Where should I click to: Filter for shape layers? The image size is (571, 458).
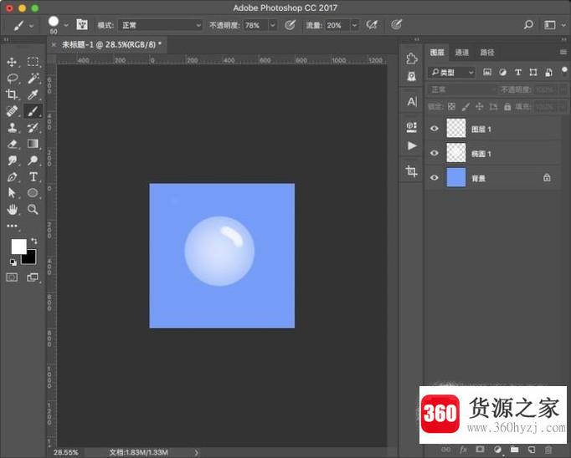(533, 72)
